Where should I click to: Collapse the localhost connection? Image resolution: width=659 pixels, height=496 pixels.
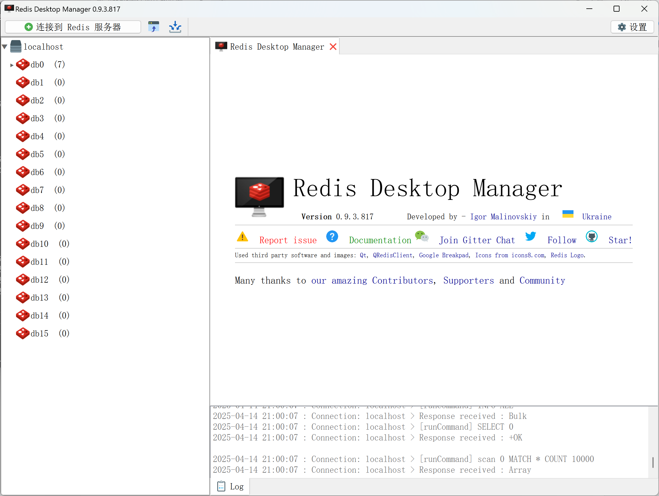(x=4, y=46)
